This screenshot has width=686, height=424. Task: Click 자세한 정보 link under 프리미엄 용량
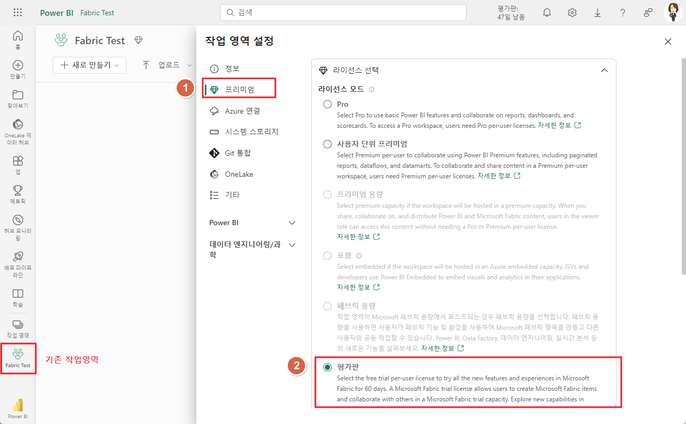tap(359, 237)
